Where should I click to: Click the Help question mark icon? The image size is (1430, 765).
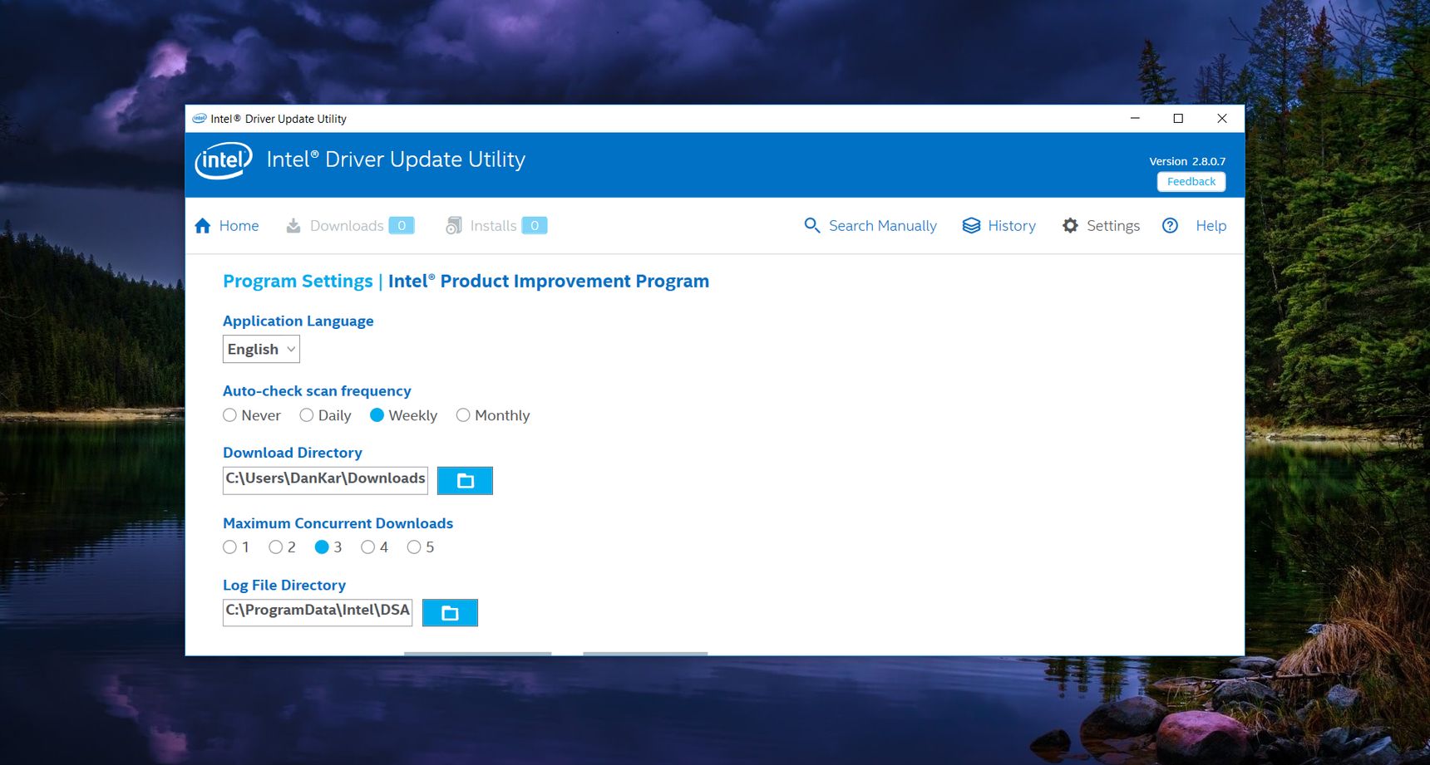click(1170, 225)
